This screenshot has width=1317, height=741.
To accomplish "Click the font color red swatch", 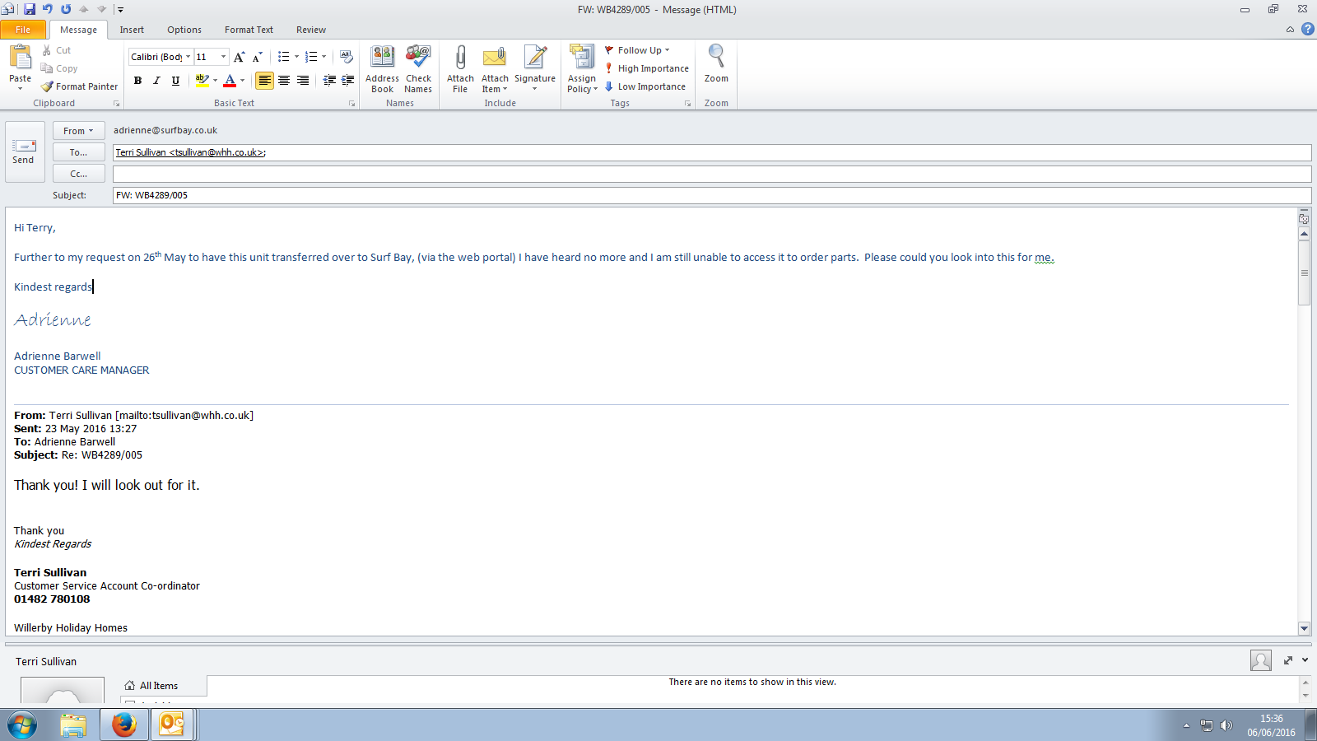I will (x=230, y=81).
